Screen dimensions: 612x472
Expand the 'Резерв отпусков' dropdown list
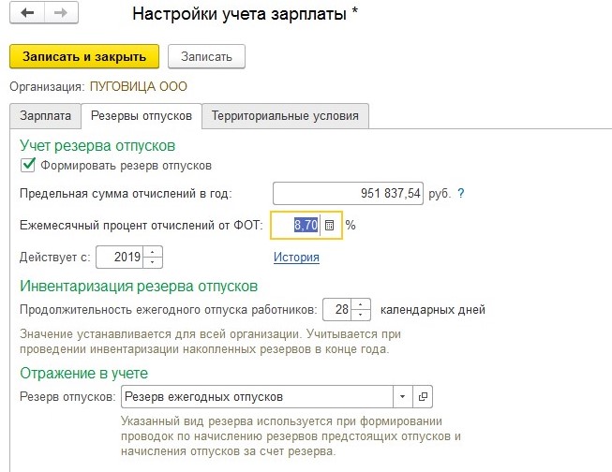(402, 396)
